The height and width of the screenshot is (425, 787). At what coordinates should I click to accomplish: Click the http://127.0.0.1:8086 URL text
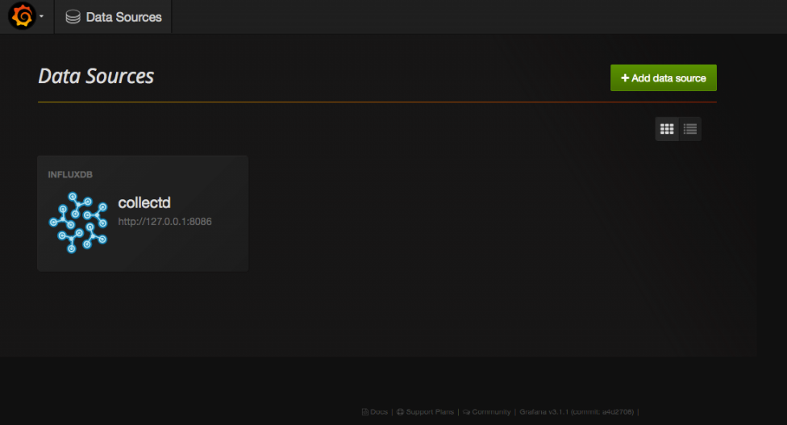click(164, 221)
